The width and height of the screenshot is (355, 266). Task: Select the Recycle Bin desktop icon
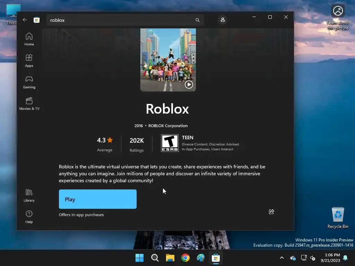click(x=338, y=218)
